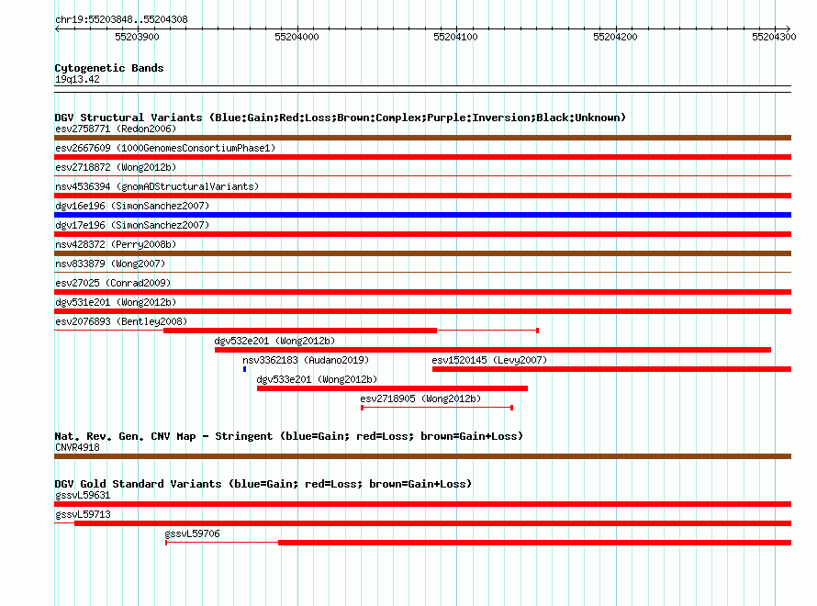
Task: Click the 55204200 ruler position
Action: pos(615,37)
